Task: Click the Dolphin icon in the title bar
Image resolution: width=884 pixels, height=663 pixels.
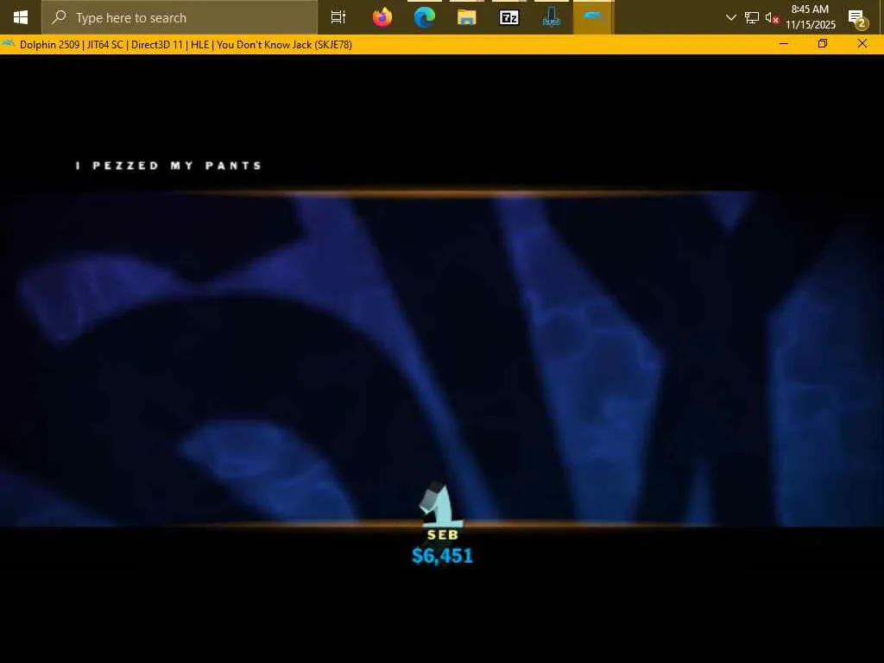Action: tap(8, 43)
